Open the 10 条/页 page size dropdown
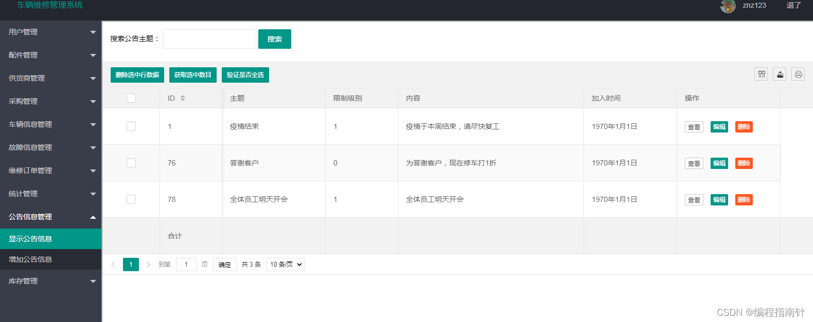 [285, 264]
